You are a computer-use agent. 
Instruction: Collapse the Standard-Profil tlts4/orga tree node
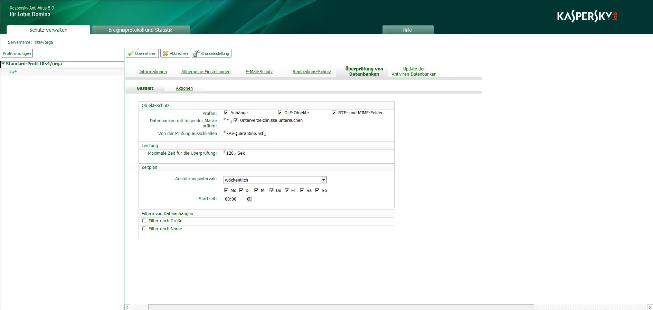pos(3,64)
